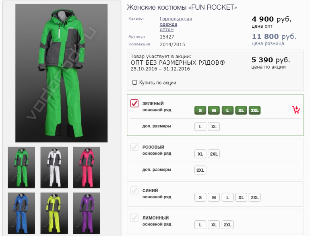Pick size L for the lemon suit

[200, 225]
